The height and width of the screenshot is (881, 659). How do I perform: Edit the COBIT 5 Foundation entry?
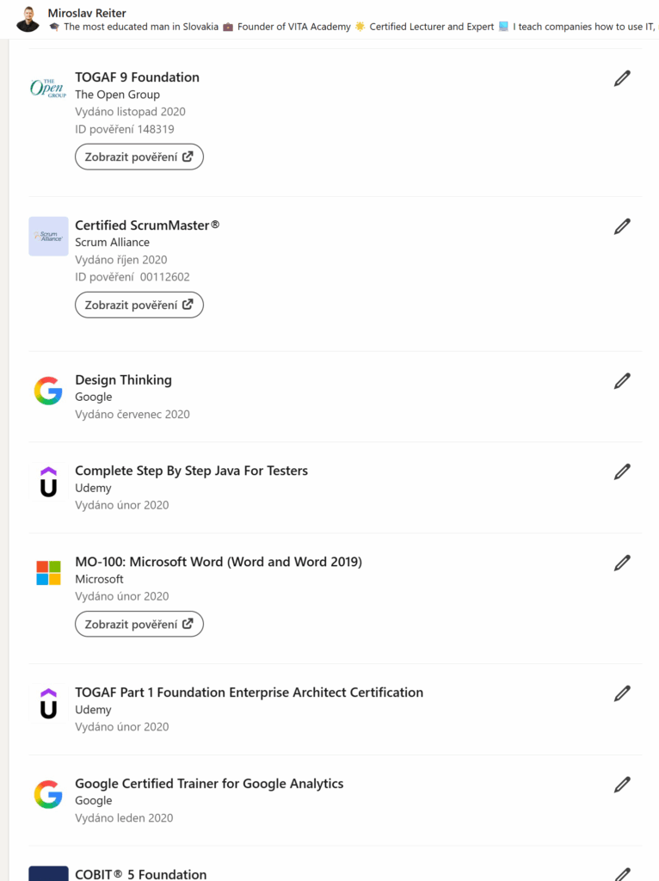point(622,873)
